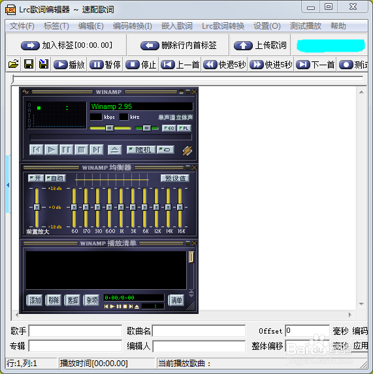Click Winamp lightning bolt logo icon
The width and height of the screenshot is (373, 374).
(x=187, y=151)
